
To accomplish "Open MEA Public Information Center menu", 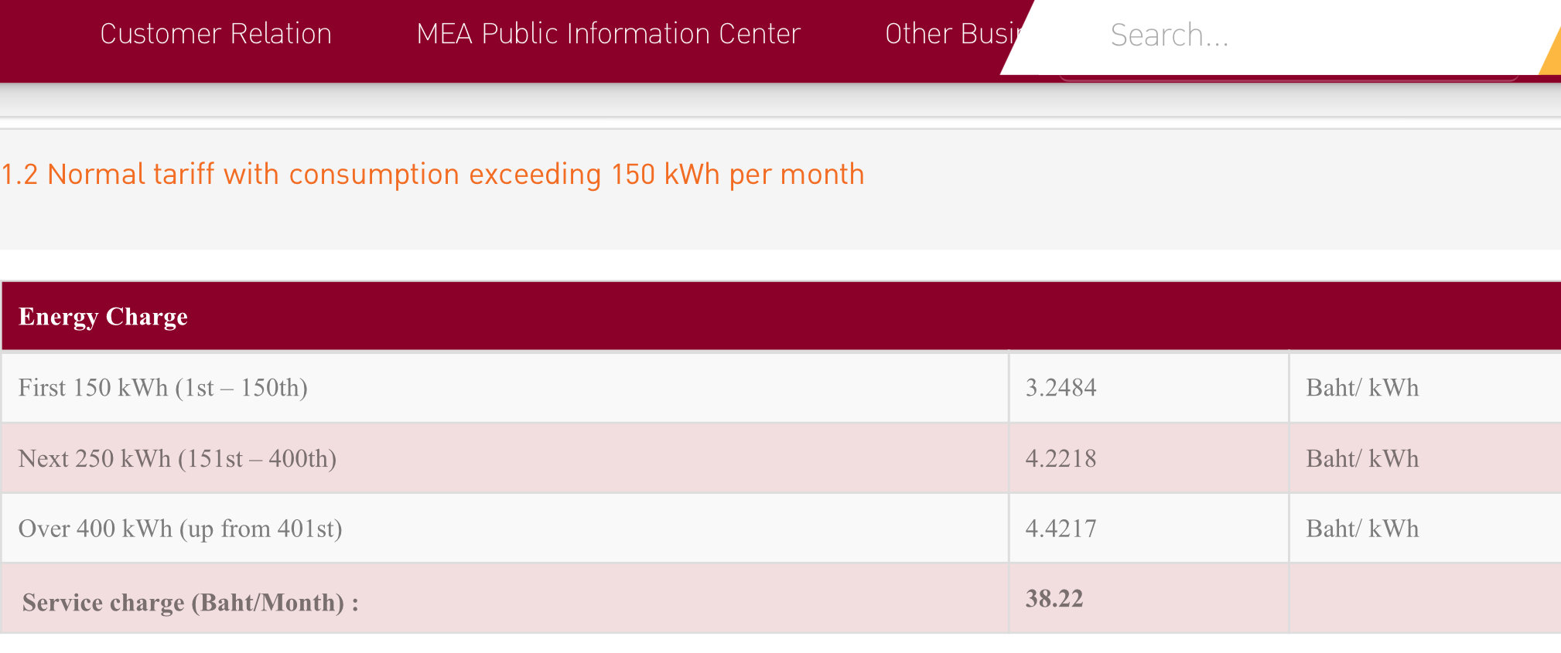I will point(608,34).
